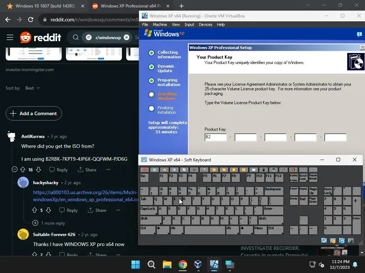Switch to Windows 10 1607 browser tab
The width and height of the screenshot is (365, 273).
coord(45,6)
